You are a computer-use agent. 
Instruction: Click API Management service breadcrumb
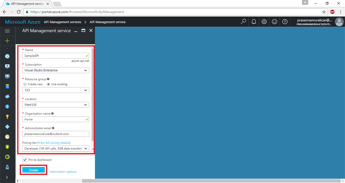point(107,22)
